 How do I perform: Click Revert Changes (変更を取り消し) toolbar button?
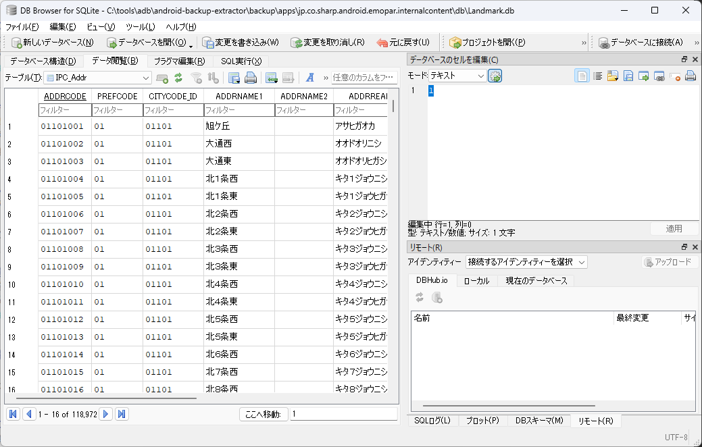click(x=327, y=43)
